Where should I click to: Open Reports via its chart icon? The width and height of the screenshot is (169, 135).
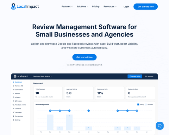(x=13, y=94)
